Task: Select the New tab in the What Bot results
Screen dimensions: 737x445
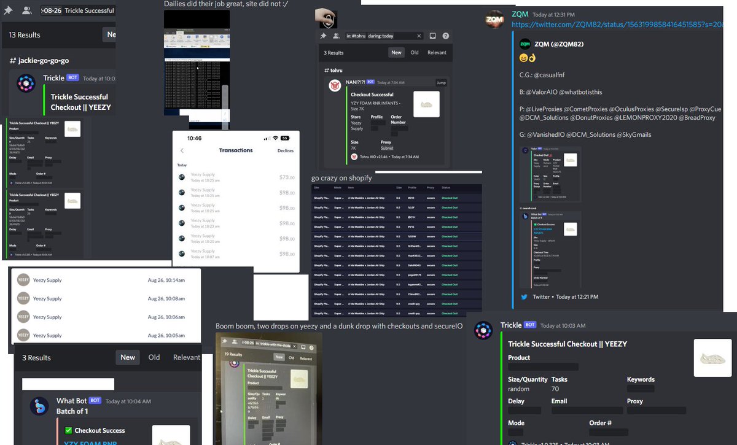Action: 128,357
